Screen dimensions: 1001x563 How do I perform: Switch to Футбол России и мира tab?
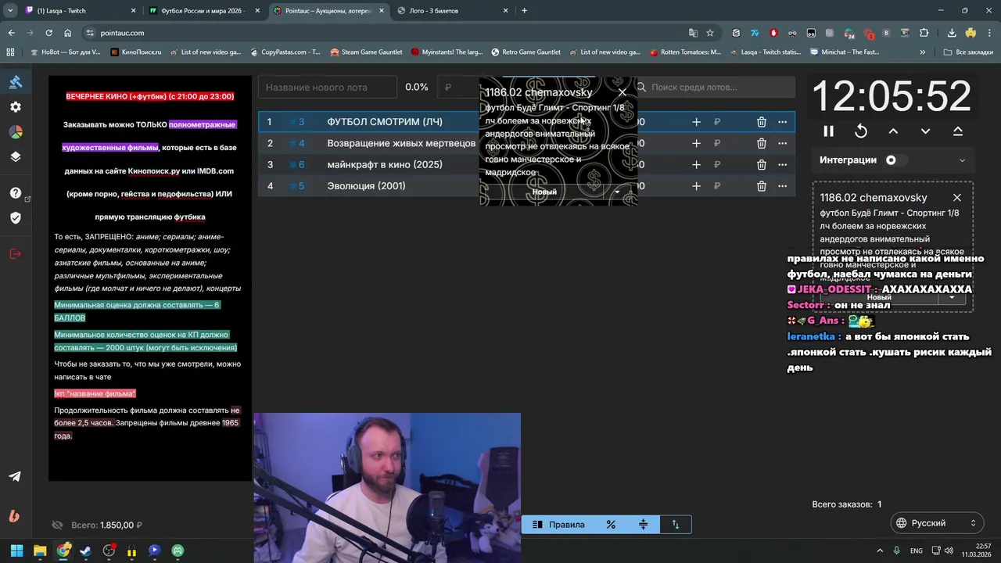coord(203,11)
